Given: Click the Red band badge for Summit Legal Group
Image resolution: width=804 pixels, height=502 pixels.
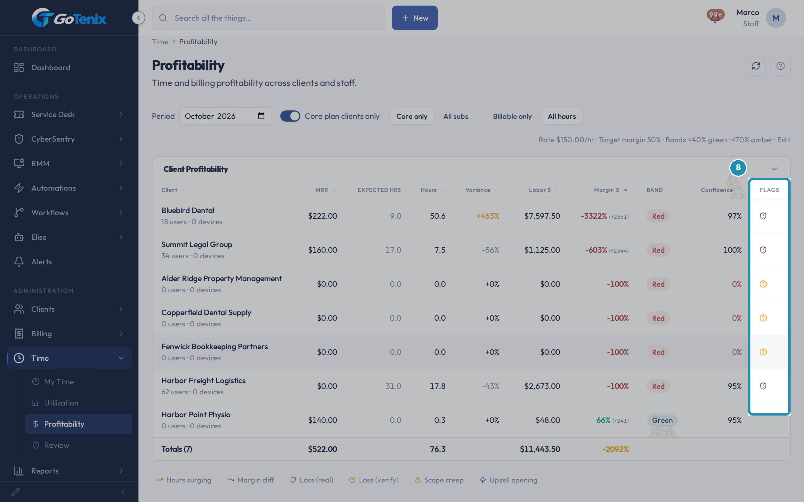Looking at the screenshot, I should [x=658, y=250].
